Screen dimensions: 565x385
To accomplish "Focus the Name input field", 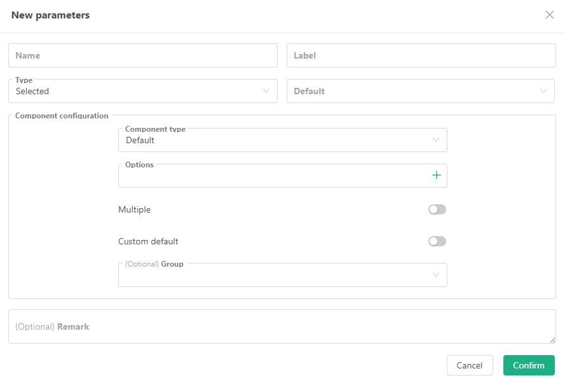I will [143, 55].
